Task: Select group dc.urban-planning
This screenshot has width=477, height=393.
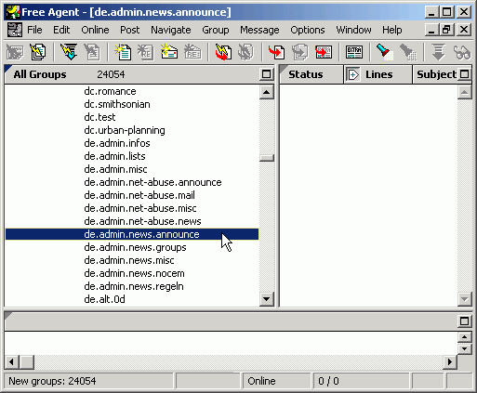Action: [x=125, y=130]
